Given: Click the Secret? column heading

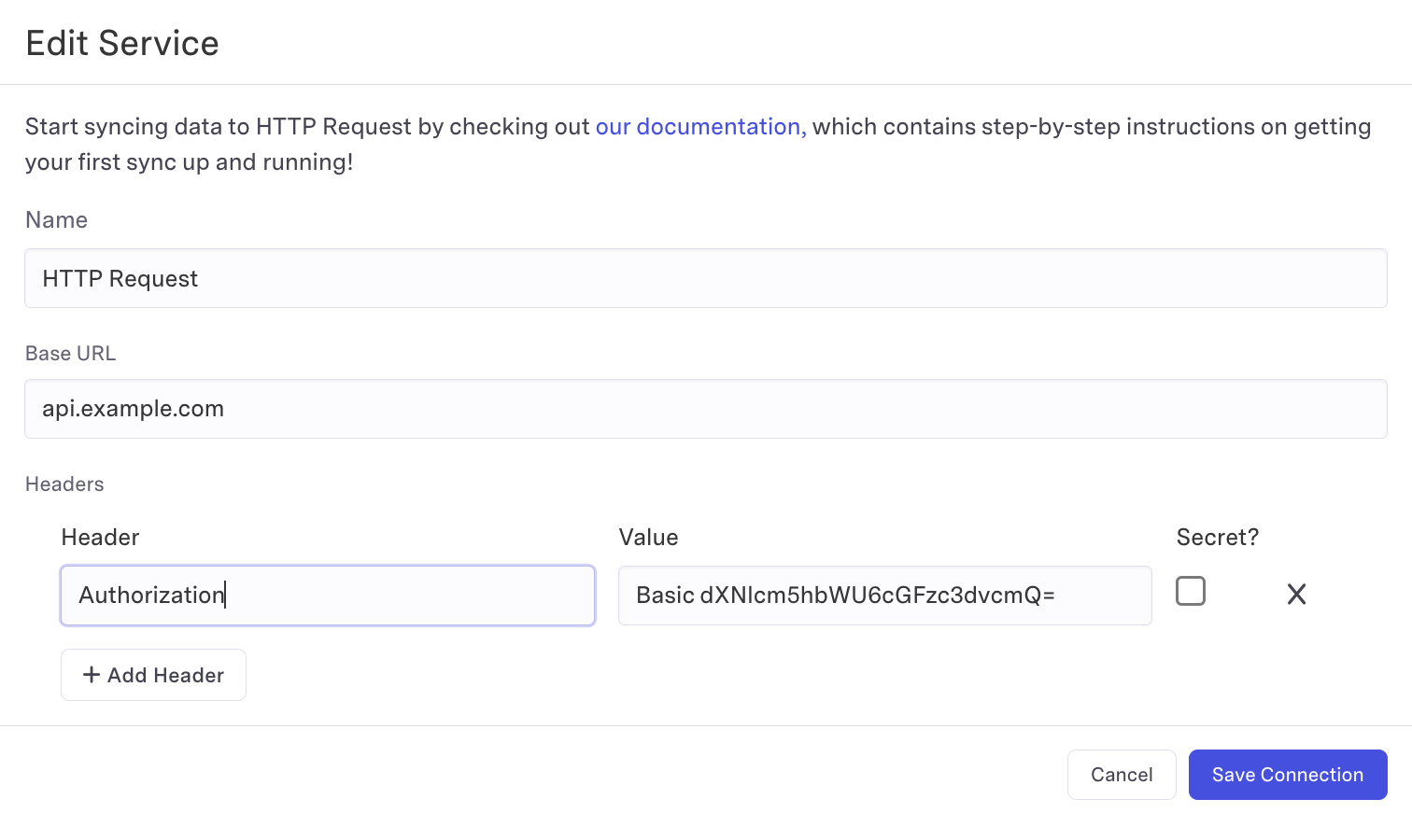Looking at the screenshot, I should [1217, 538].
